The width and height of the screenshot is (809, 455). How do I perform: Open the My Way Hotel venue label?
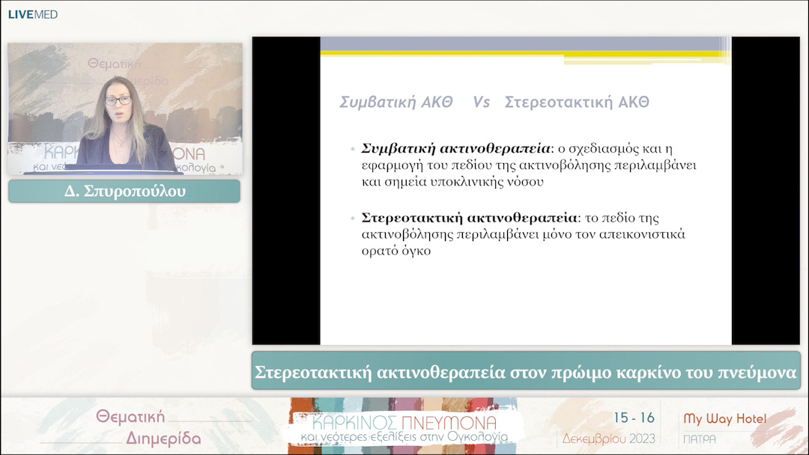pyautogui.click(x=724, y=419)
